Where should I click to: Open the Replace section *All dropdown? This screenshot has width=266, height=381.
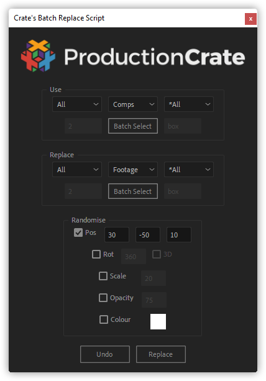(189, 169)
